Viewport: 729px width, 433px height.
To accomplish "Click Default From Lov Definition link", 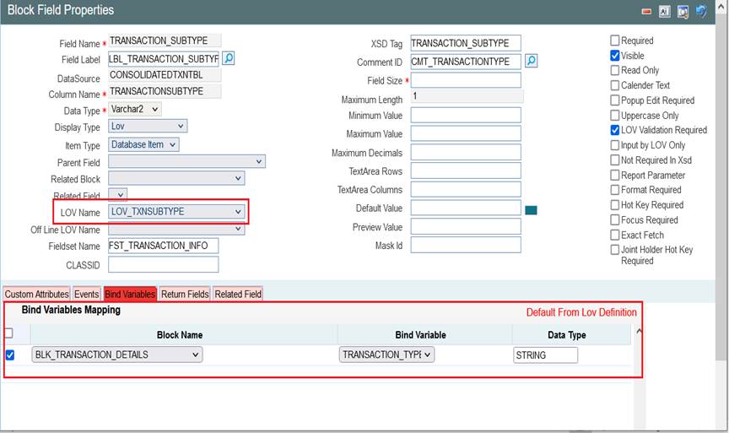I will click(x=581, y=312).
